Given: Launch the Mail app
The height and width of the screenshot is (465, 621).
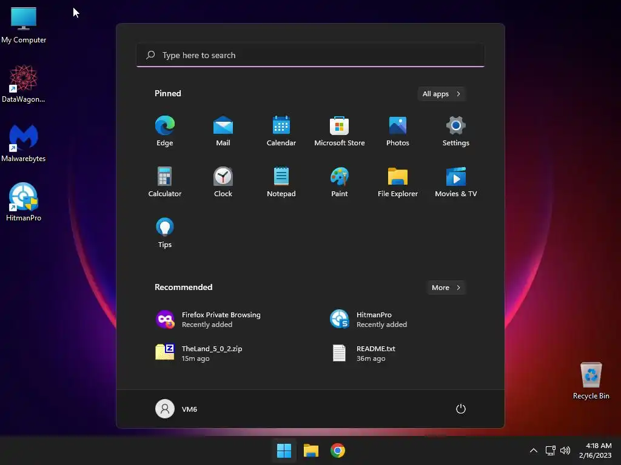Looking at the screenshot, I should (x=223, y=131).
